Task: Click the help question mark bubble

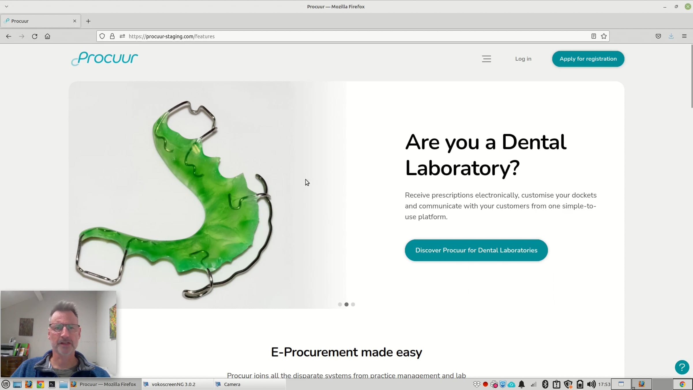Action: click(682, 367)
